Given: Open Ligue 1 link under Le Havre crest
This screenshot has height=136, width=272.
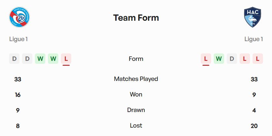Looking at the screenshot, I should (254, 39).
